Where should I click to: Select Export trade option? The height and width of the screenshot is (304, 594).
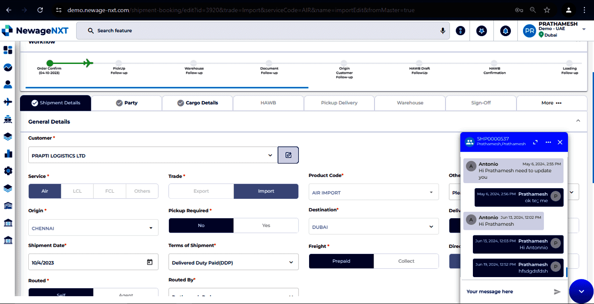201,191
